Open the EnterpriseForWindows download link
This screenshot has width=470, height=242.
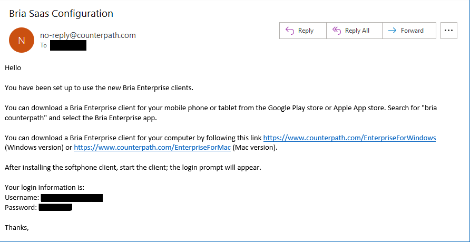(x=349, y=138)
